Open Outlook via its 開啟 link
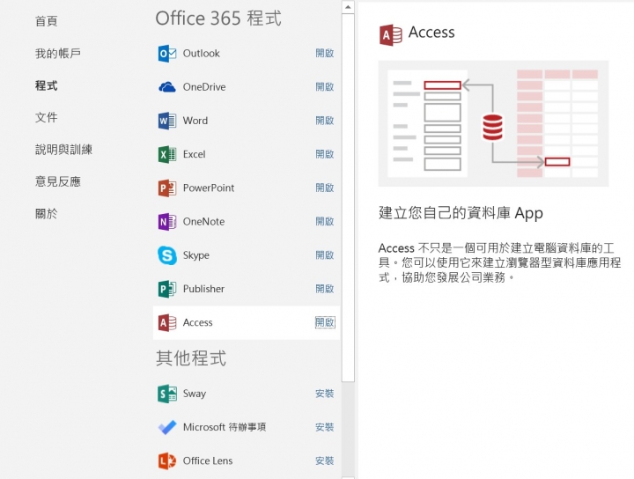This screenshot has width=634, height=479. click(325, 54)
